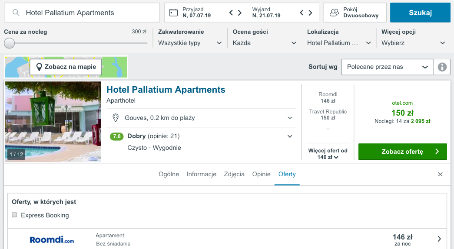This screenshot has height=249, width=454.
Task: Switch to the Zdjęcia tab
Action: [234, 174]
